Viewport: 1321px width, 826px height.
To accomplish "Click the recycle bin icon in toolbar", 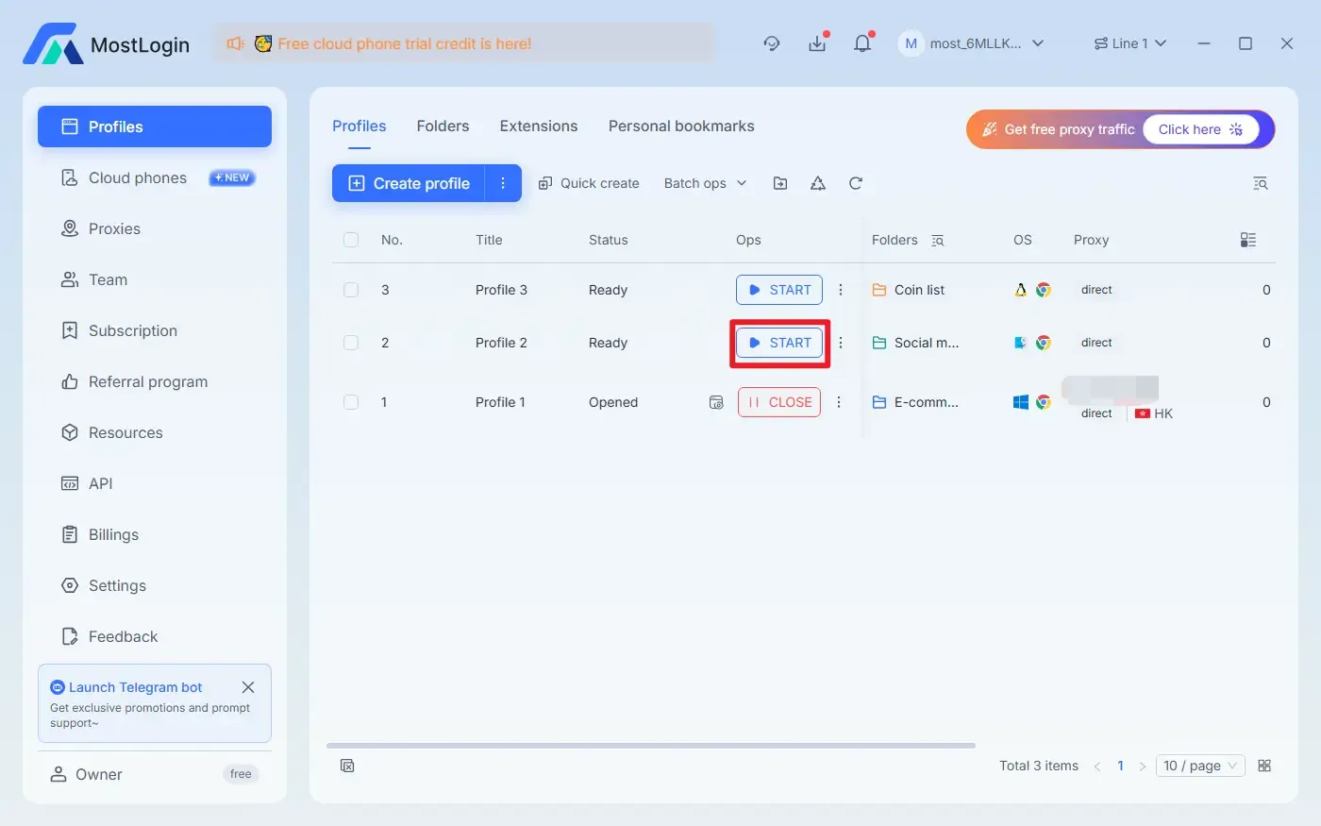I will pos(817,182).
